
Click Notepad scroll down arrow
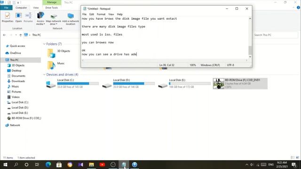coord(250,57)
